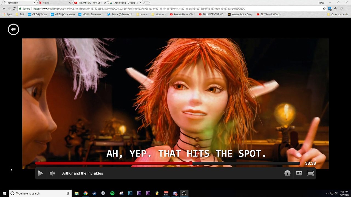This screenshot has height=197, width=351.
Task: Close the nerflix.com tab
Action: (35, 3)
